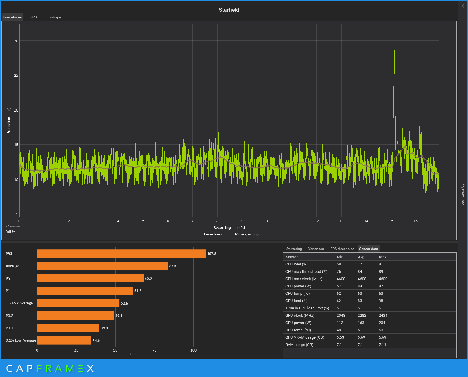Switch to the Variances tab
The height and width of the screenshot is (377, 468).
(x=316, y=249)
